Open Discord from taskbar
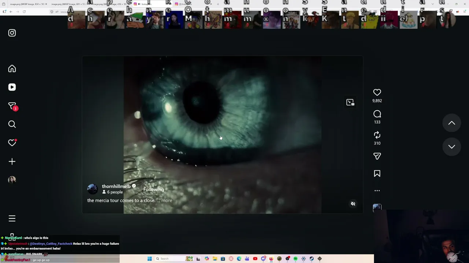This screenshot has height=263, width=469. pyautogui.click(x=263, y=259)
